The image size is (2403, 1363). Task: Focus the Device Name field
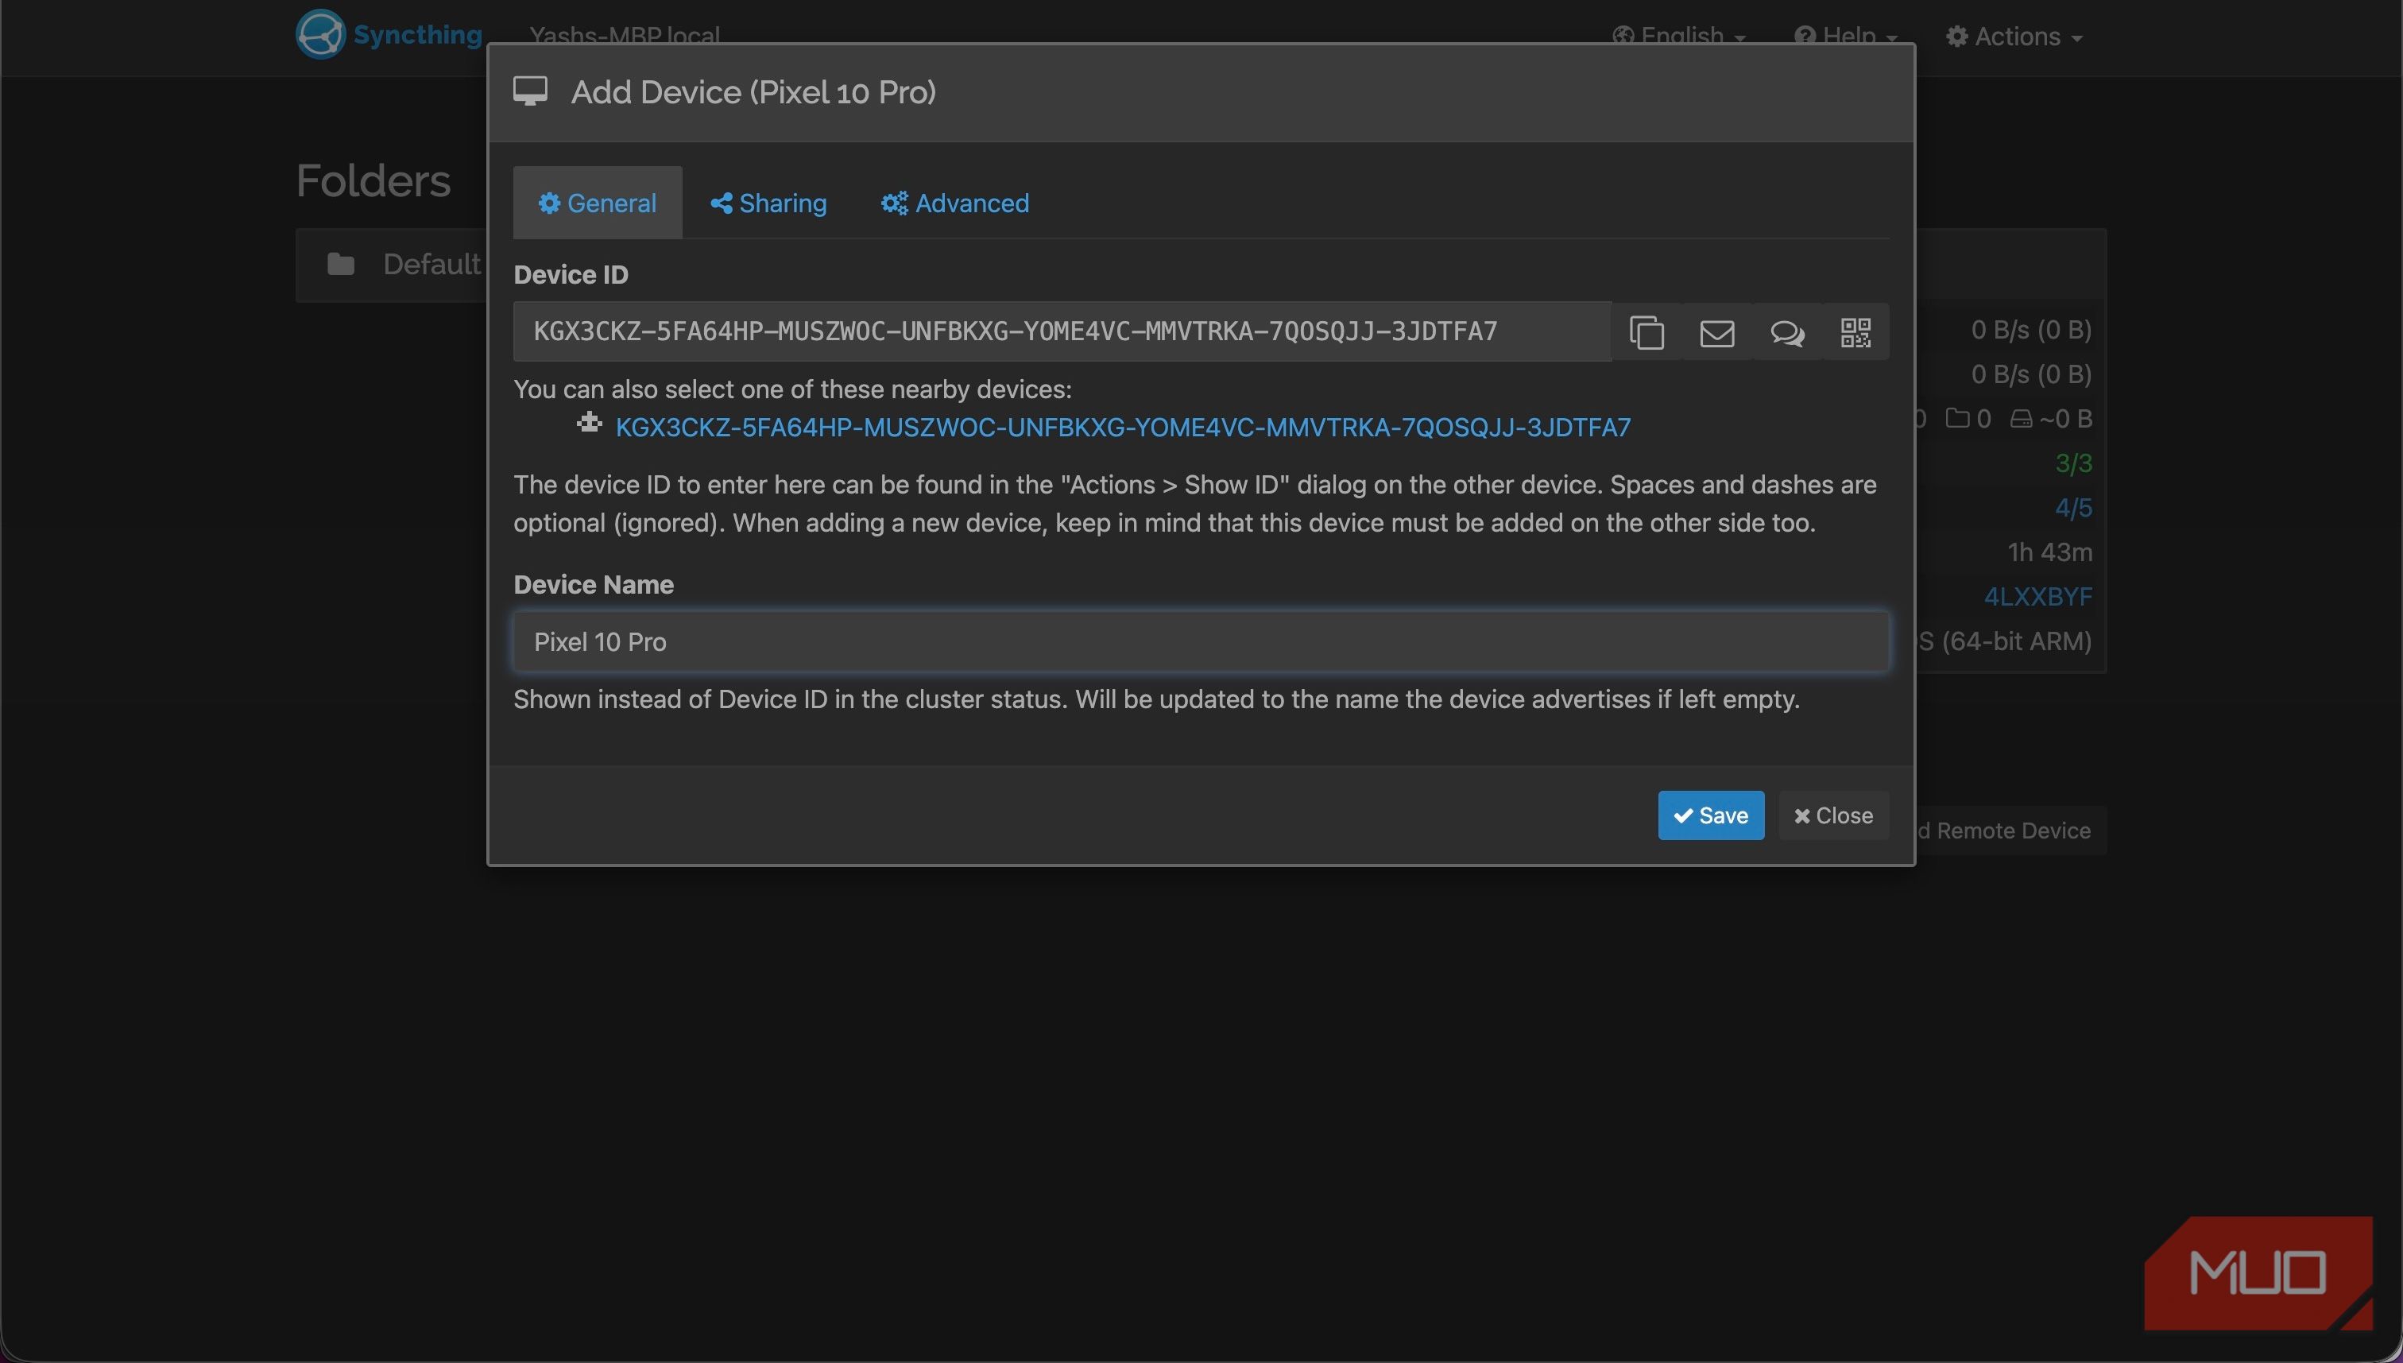[1201, 642]
